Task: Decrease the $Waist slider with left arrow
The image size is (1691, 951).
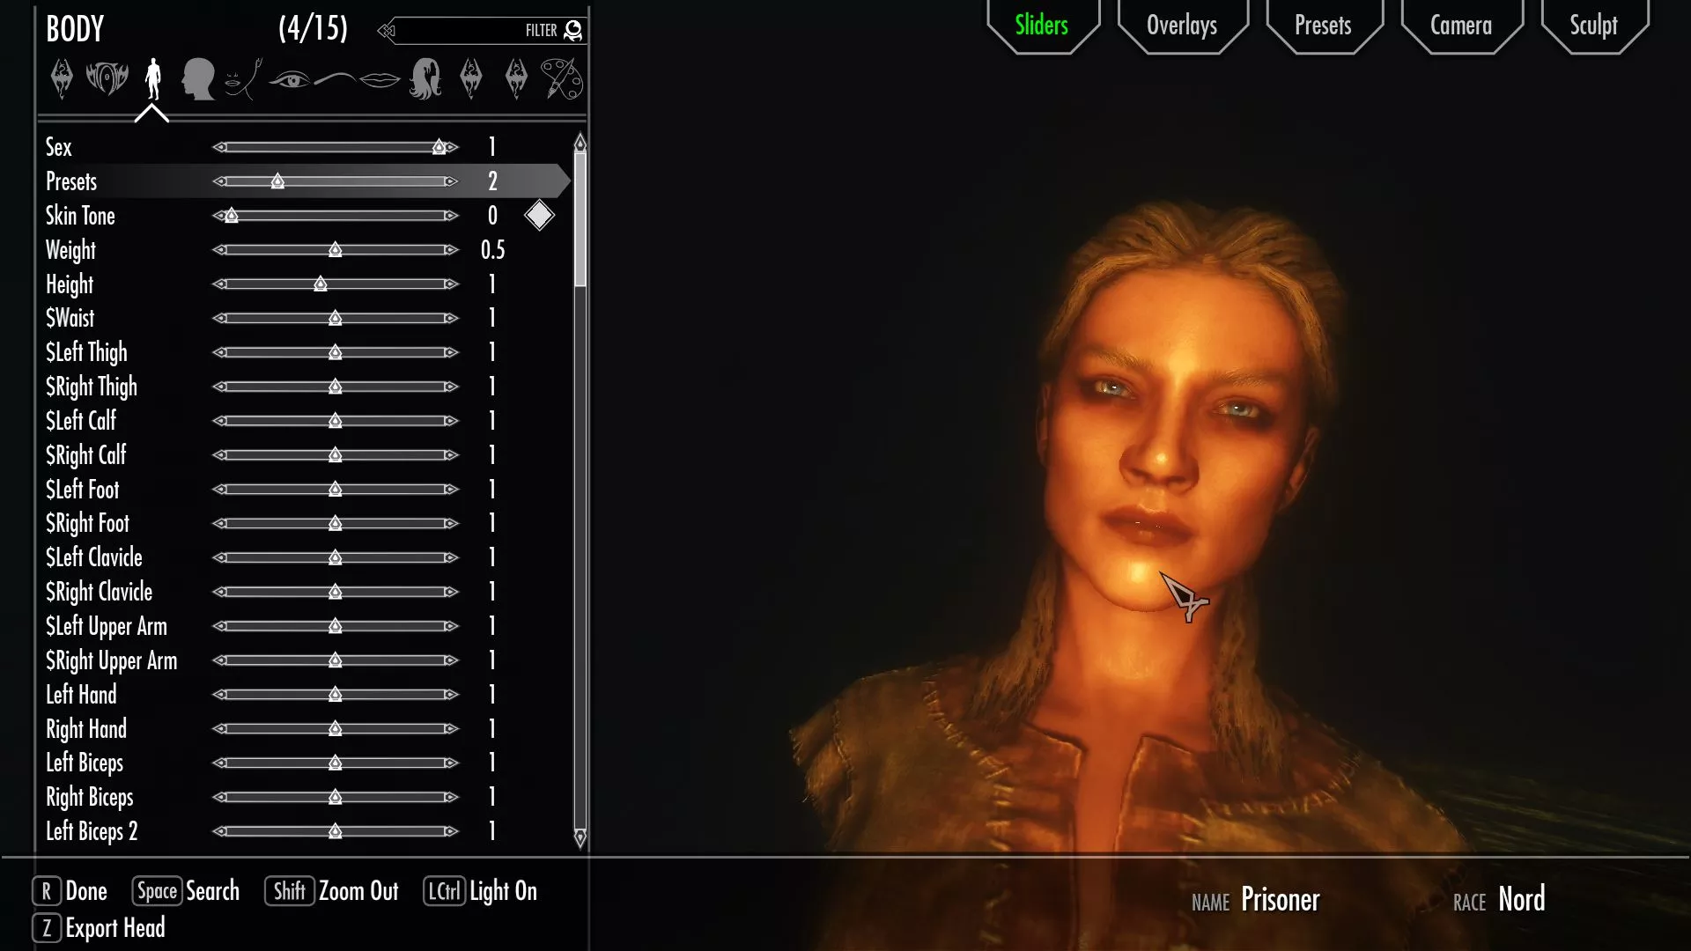Action: point(220,318)
